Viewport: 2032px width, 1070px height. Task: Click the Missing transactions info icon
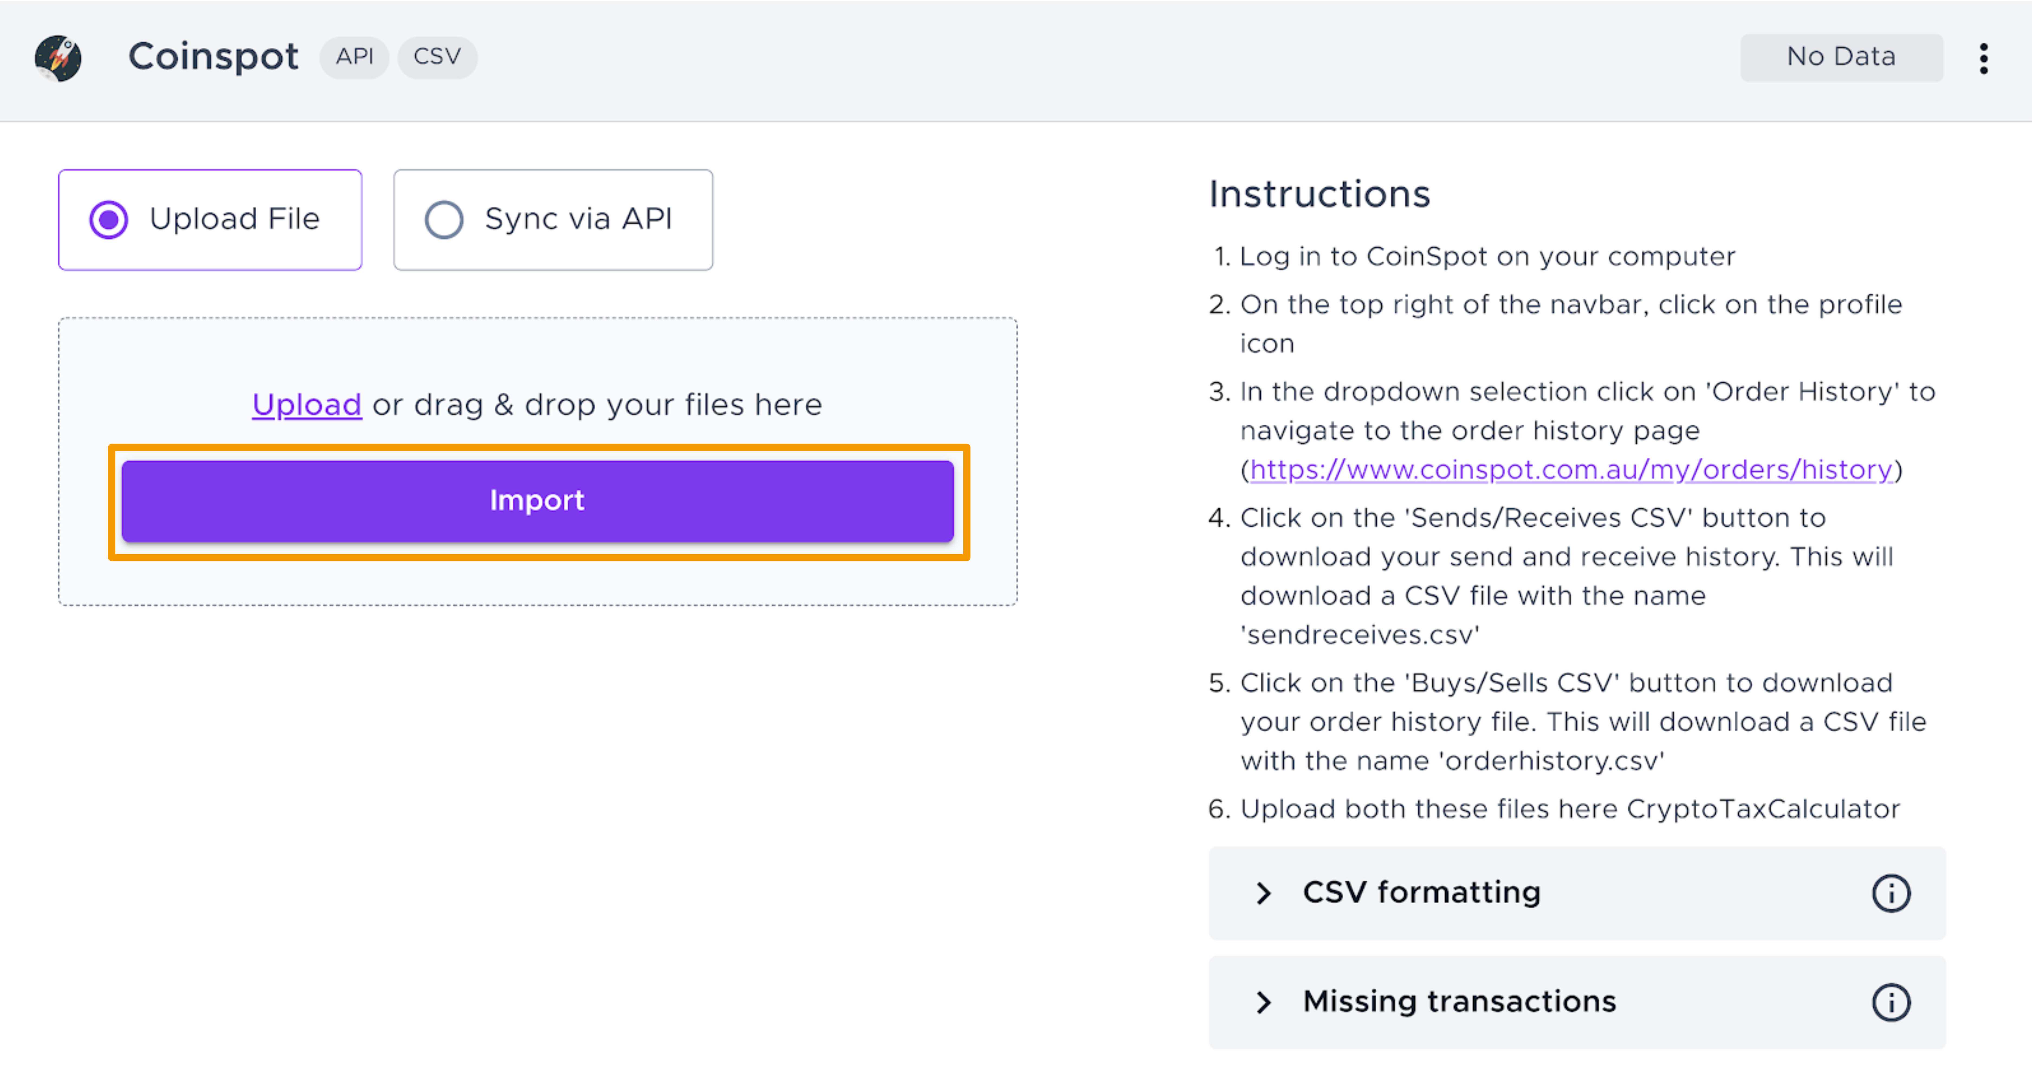click(1891, 1002)
